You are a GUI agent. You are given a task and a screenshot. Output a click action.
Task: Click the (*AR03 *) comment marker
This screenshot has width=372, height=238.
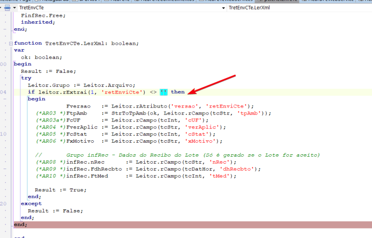[51, 113]
